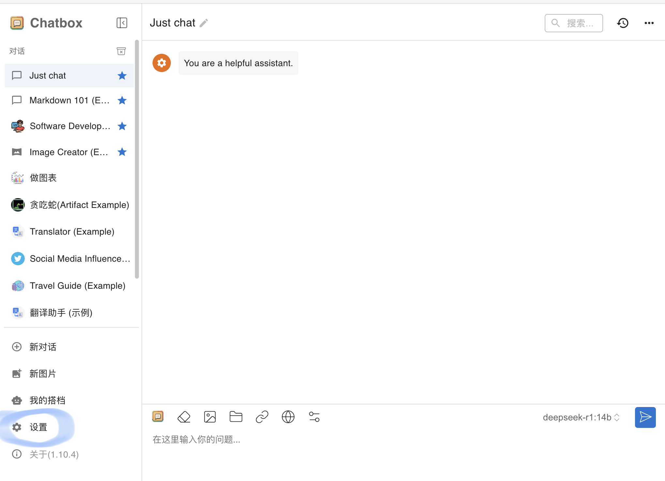Click the folder icon to attach a file

pos(236,417)
